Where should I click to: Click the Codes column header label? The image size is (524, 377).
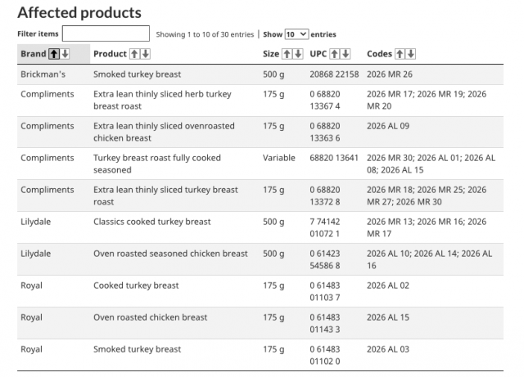(380, 54)
